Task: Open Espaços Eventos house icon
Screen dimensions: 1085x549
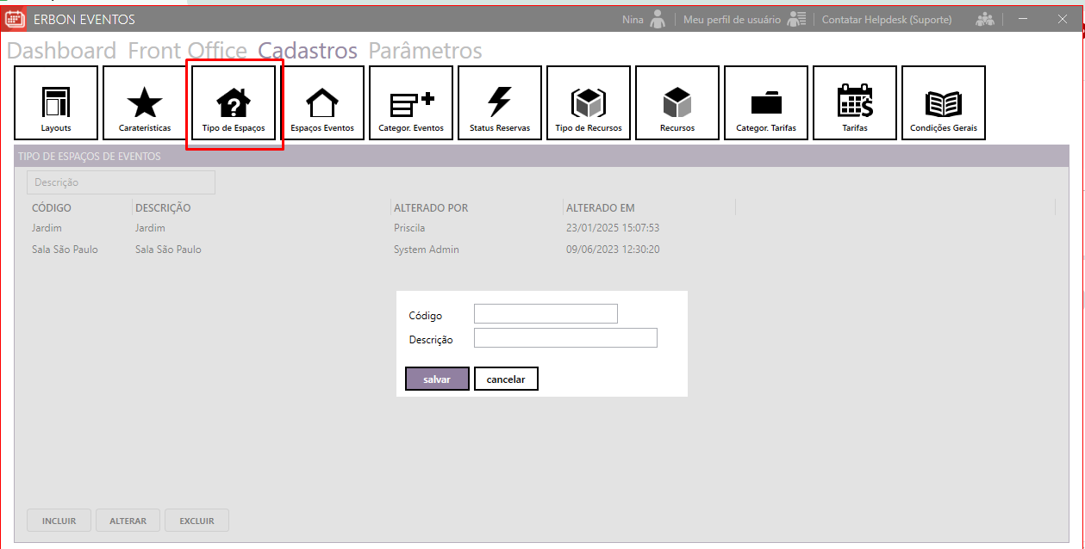Action: tap(322, 103)
